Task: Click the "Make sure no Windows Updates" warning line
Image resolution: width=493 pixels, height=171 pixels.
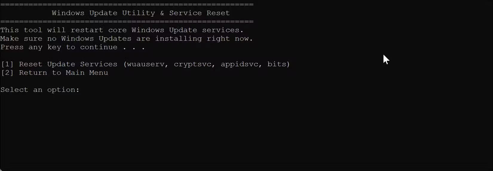Action: pyautogui.click(x=66, y=39)
